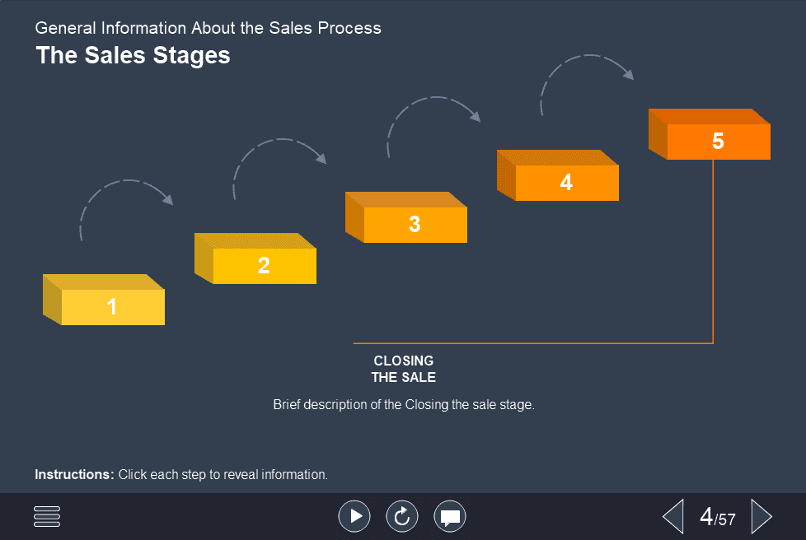Go back using the previous slide arrow
Viewport: 806px width, 540px height.
(672, 516)
